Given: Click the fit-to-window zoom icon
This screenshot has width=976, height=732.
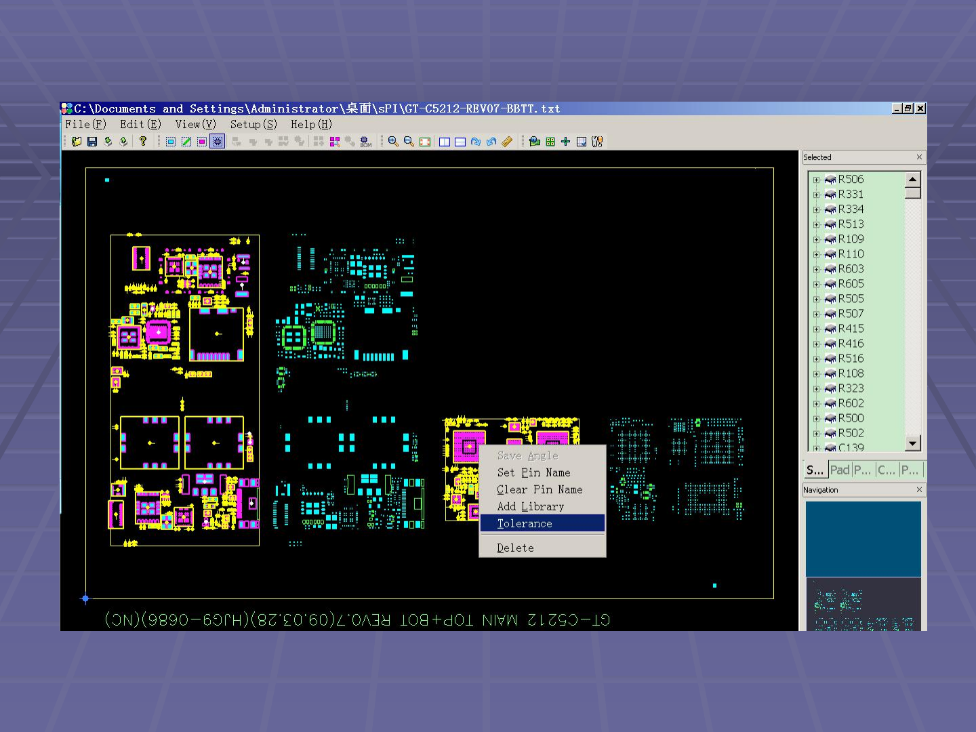Looking at the screenshot, I should [x=425, y=142].
